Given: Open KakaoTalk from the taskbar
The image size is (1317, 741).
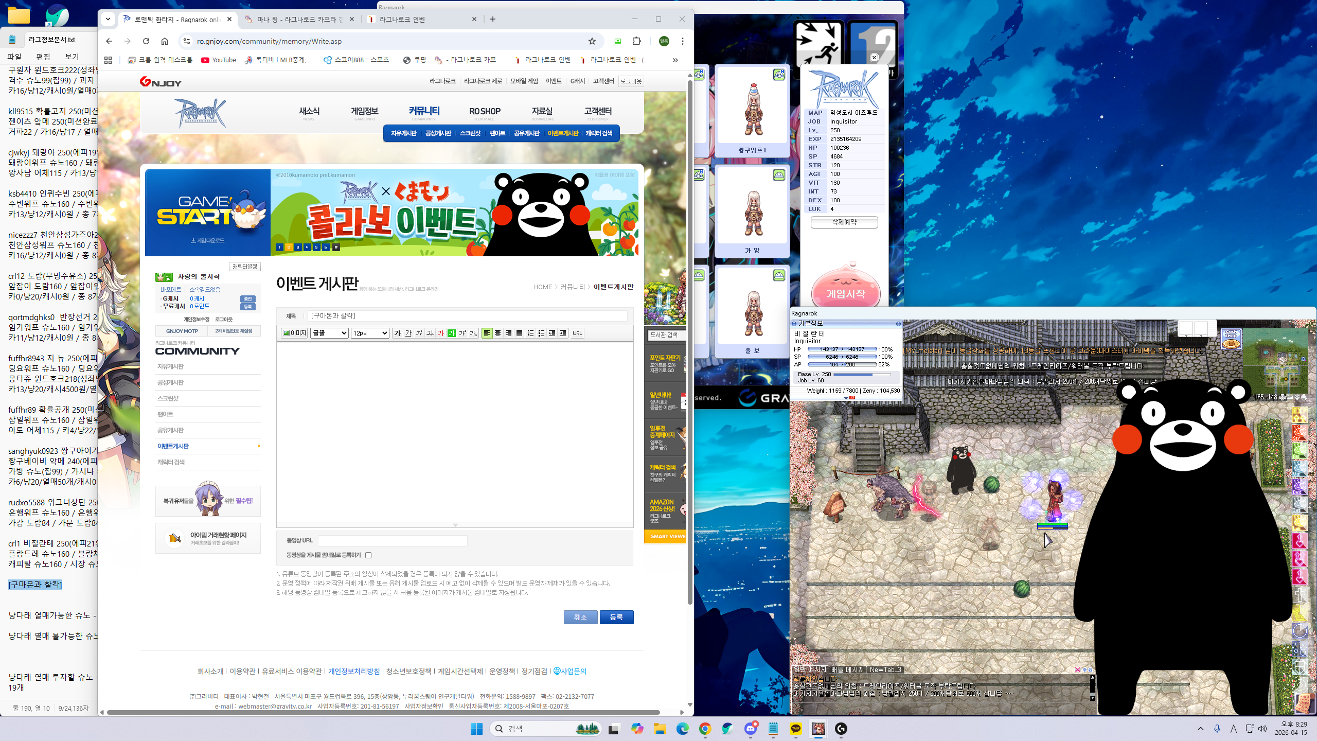Looking at the screenshot, I should (x=796, y=729).
